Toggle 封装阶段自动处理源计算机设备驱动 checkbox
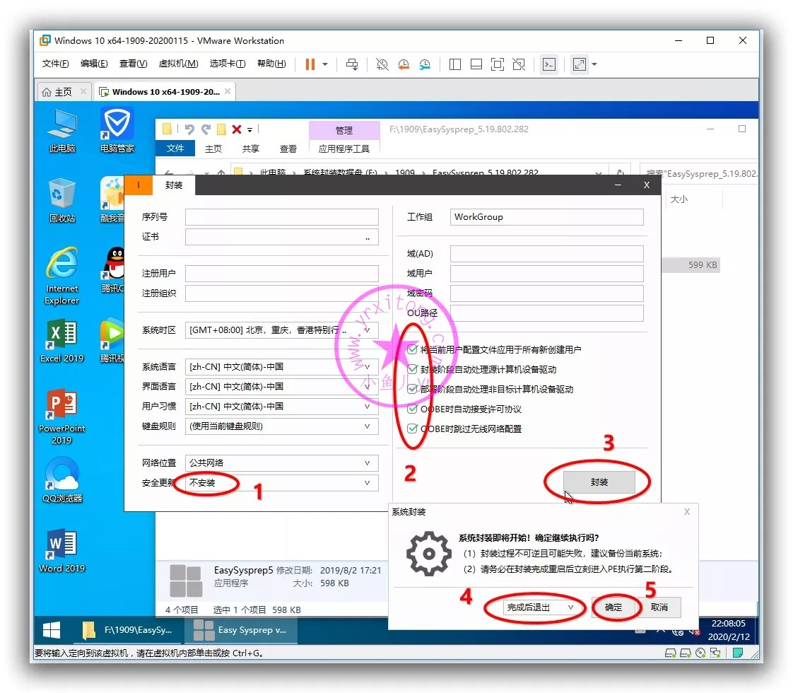The image size is (793, 693). [x=413, y=369]
